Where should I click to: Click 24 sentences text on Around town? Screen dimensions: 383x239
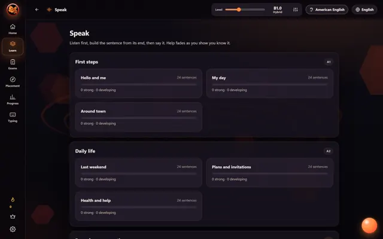(187, 111)
